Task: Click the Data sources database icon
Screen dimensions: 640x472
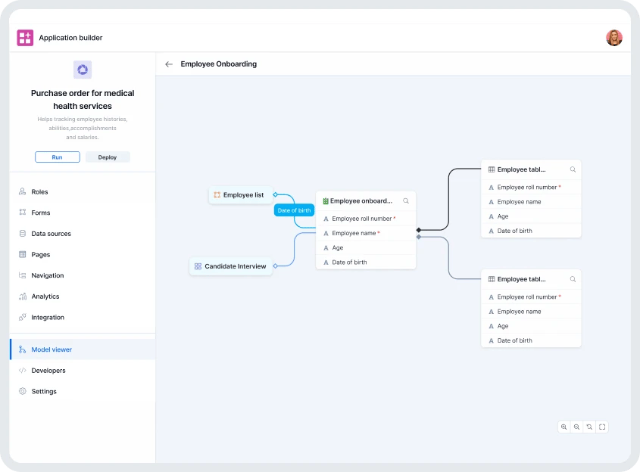Action: pos(23,234)
